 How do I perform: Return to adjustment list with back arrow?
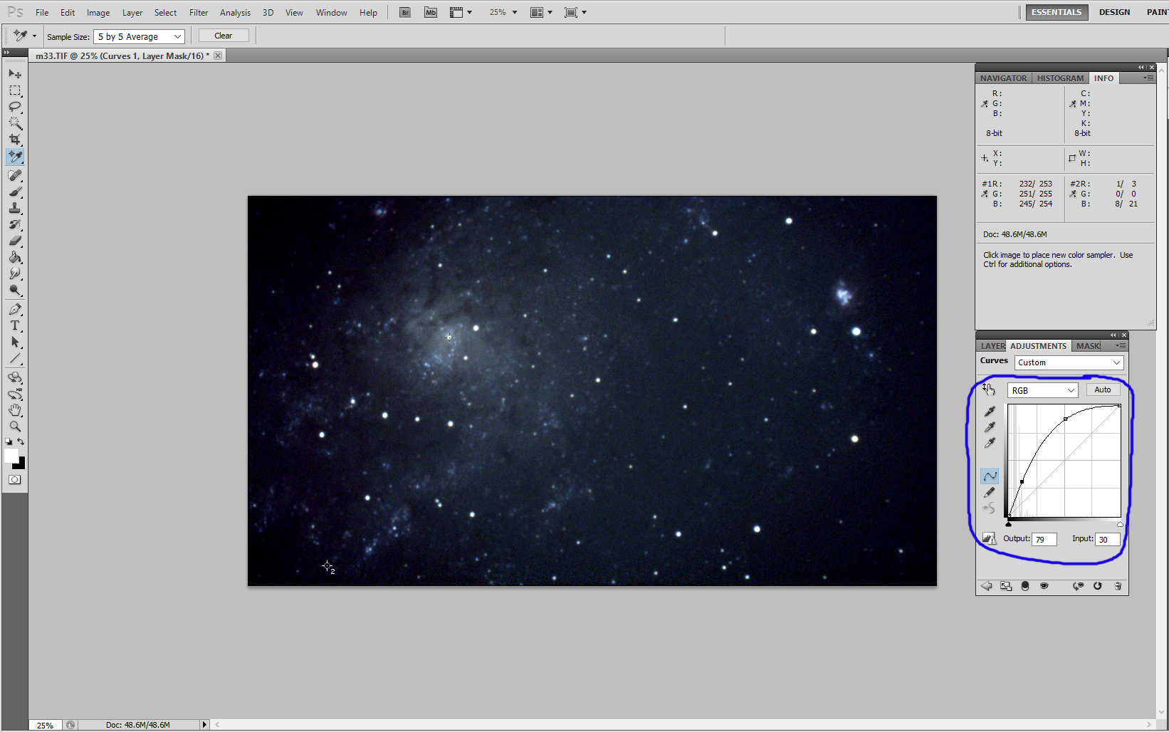[x=986, y=586]
